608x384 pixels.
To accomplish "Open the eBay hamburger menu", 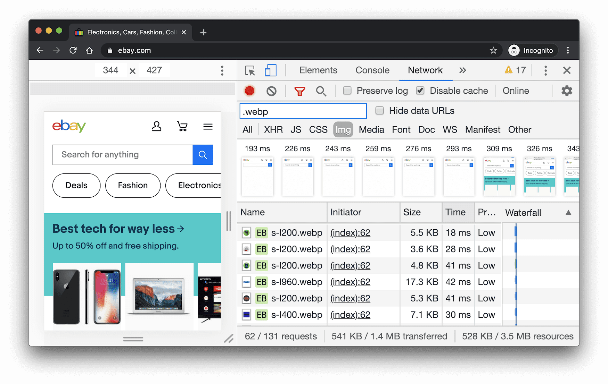I will [208, 127].
